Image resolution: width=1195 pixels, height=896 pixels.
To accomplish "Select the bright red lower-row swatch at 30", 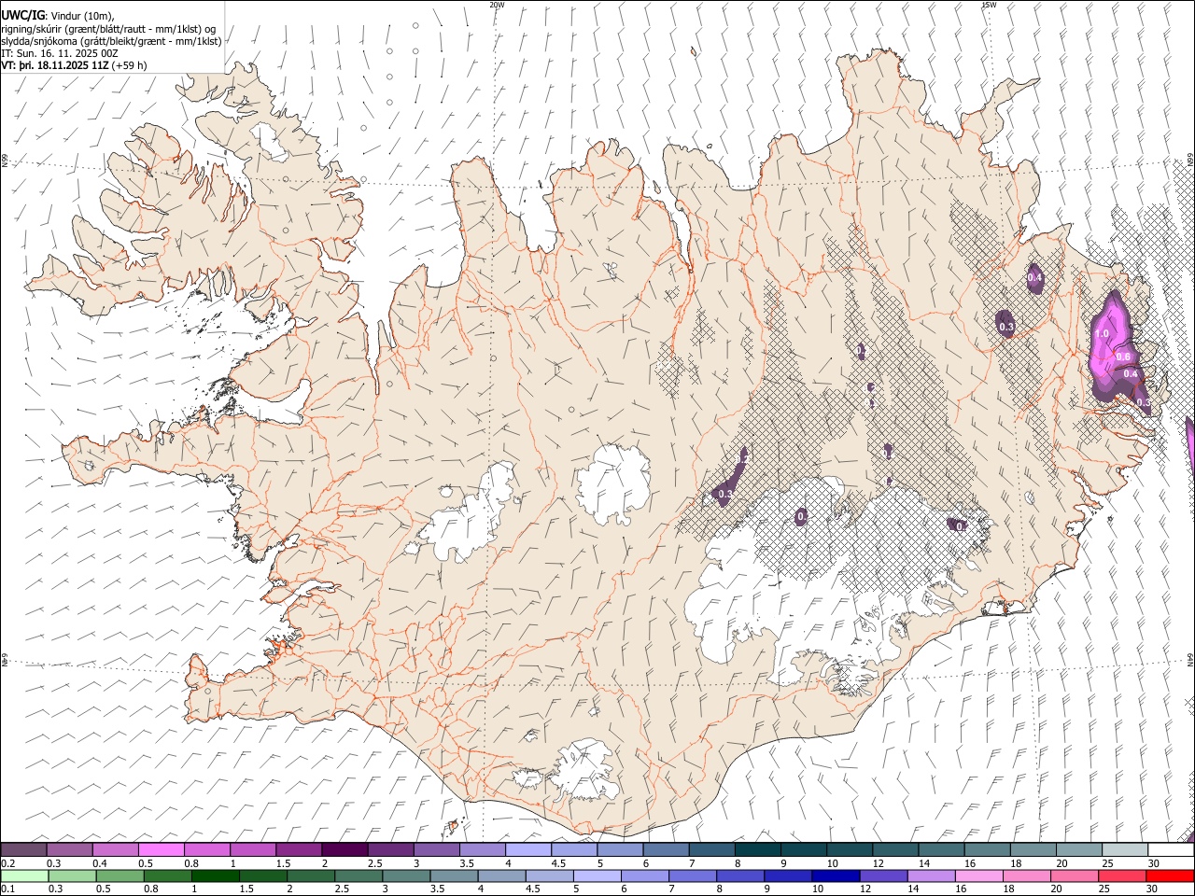I will (1170, 875).
